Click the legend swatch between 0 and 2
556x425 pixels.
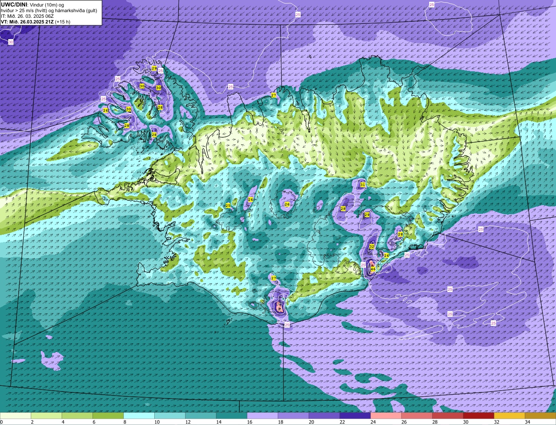point(16,415)
